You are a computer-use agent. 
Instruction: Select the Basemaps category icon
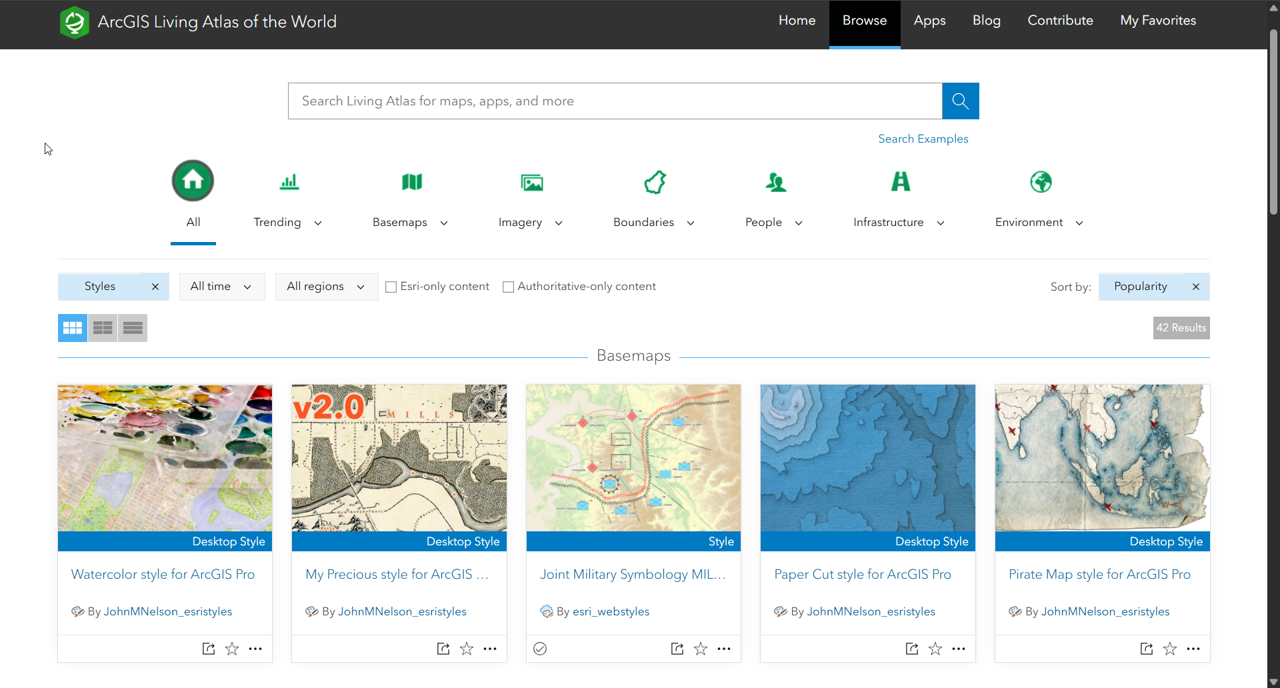pyautogui.click(x=411, y=181)
